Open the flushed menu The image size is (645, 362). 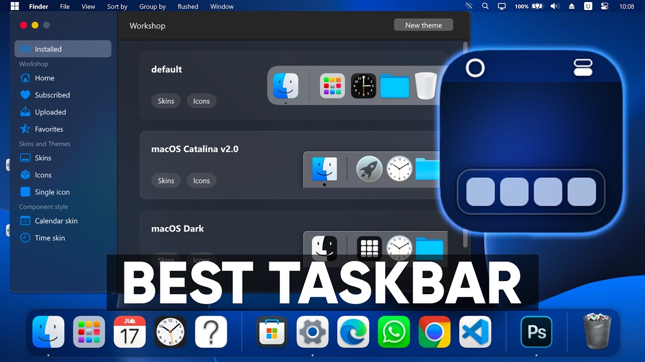pyautogui.click(x=188, y=7)
